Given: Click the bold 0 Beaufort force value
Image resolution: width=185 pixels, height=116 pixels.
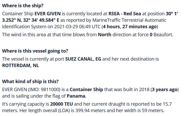Looking at the screenshot, I should [151, 35].
